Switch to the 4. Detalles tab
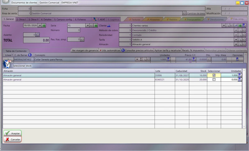This screenshot has width=249, height=151. coord(46,19)
